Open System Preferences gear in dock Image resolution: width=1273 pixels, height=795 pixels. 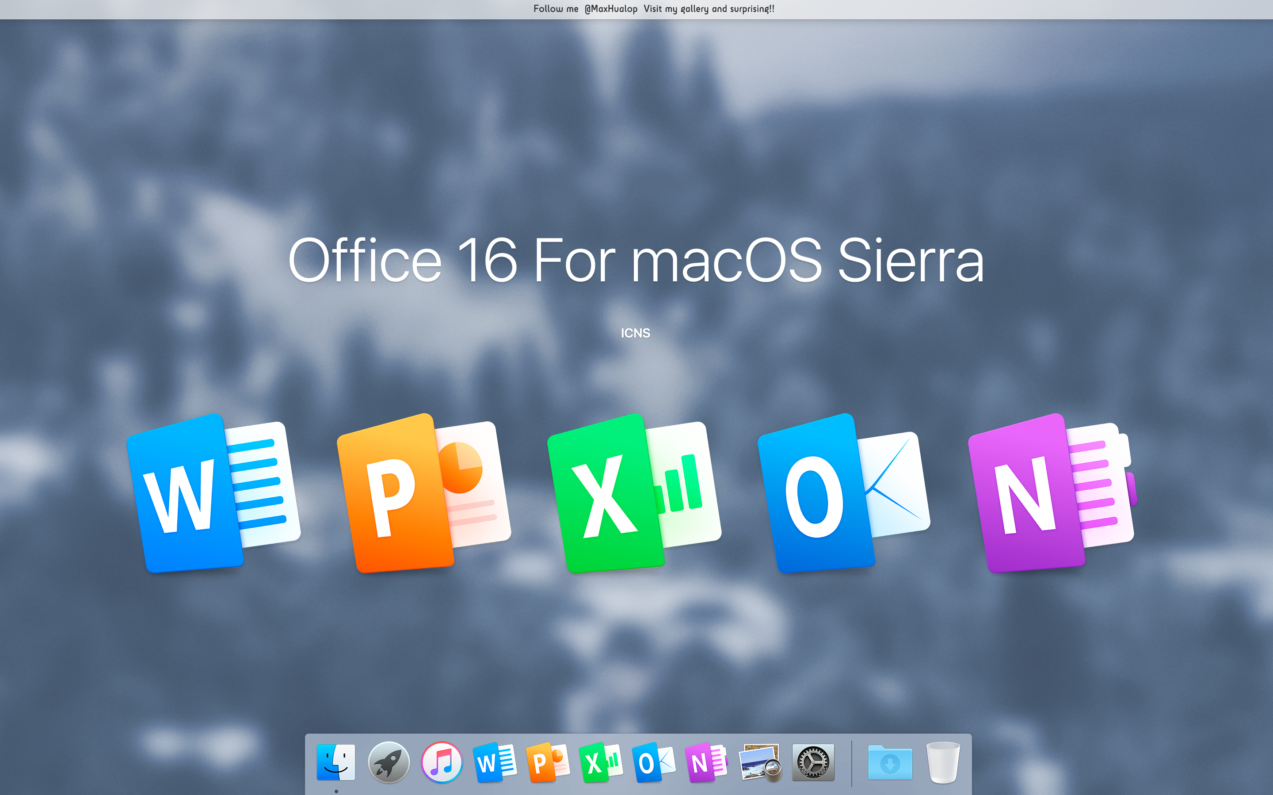813,762
